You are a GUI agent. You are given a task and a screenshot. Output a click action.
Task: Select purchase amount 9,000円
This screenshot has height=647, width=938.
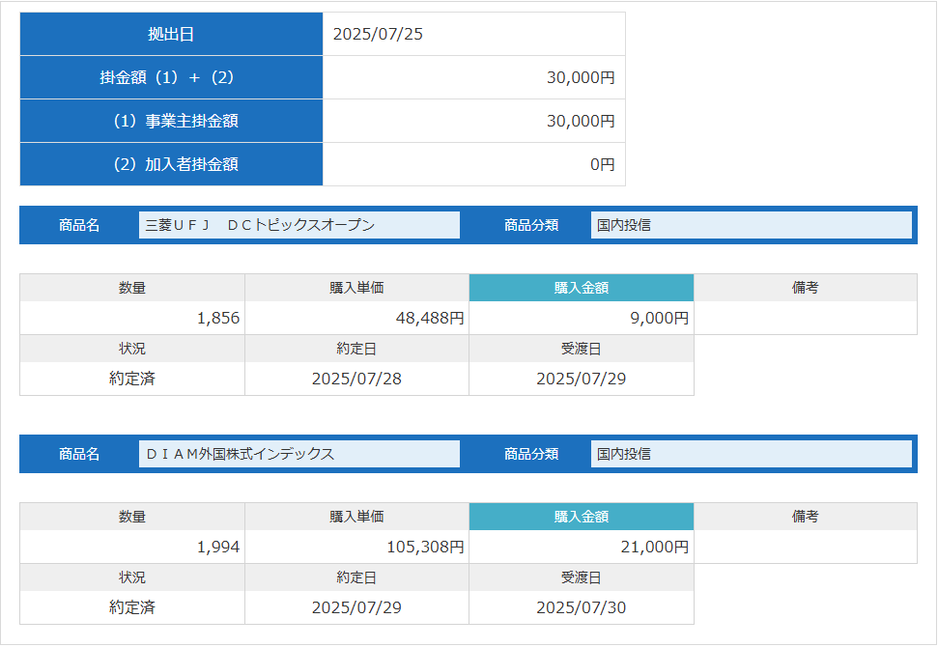[x=659, y=318]
